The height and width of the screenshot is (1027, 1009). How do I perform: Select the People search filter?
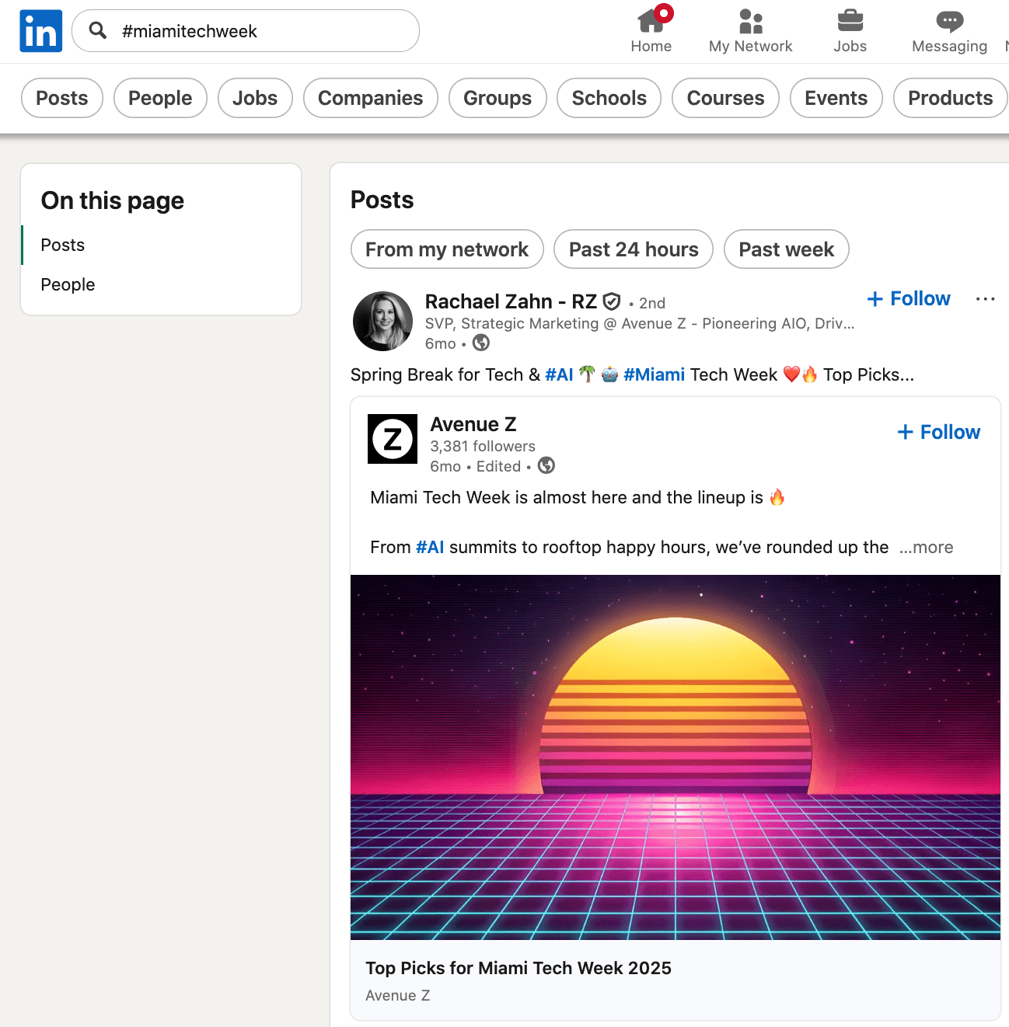click(160, 98)
